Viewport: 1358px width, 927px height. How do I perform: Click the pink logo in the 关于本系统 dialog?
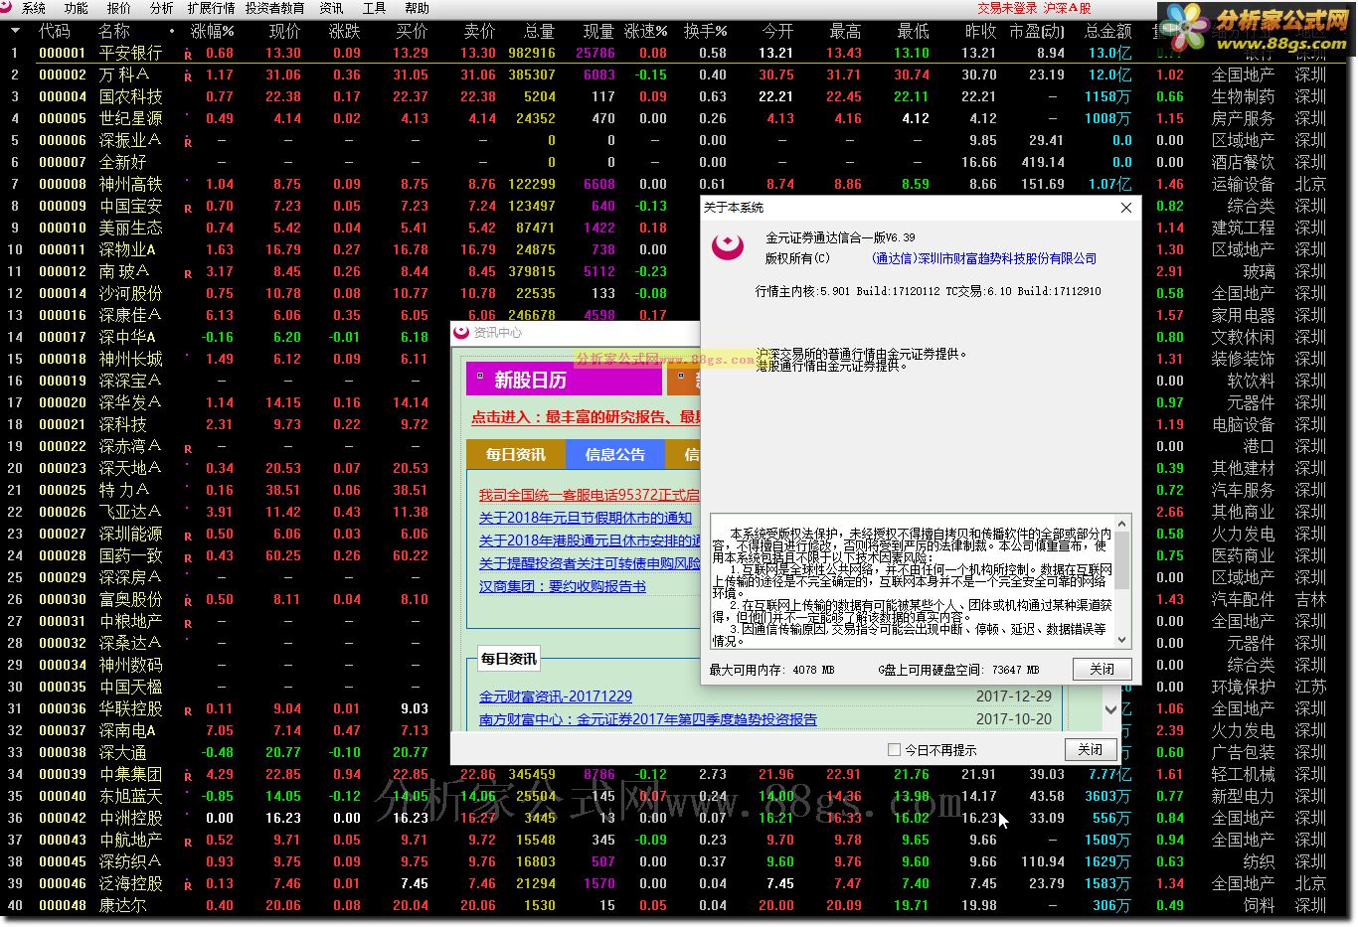point(728,245)
